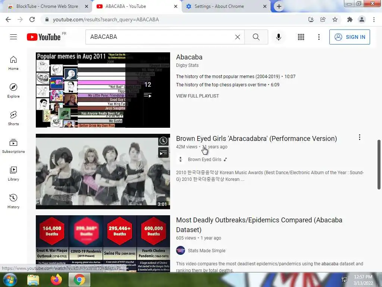Open Explore in the sidebar
Screen dimensions: 382x287
(13, 91)
